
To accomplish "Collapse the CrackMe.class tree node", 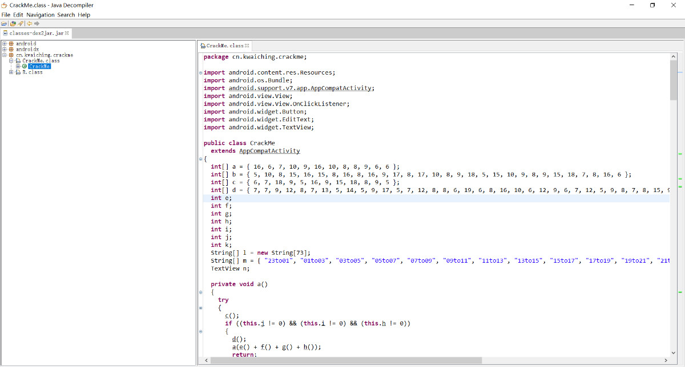I will pos(11,60).
